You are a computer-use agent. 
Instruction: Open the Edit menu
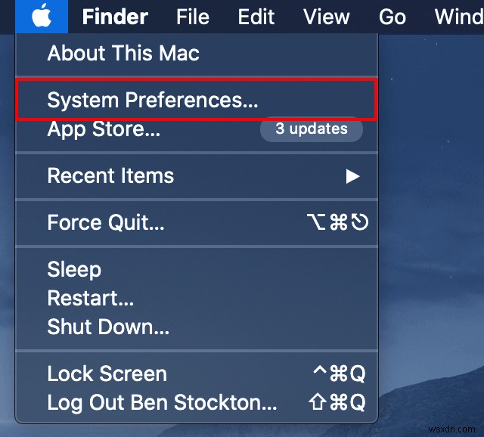coord(258,17)
